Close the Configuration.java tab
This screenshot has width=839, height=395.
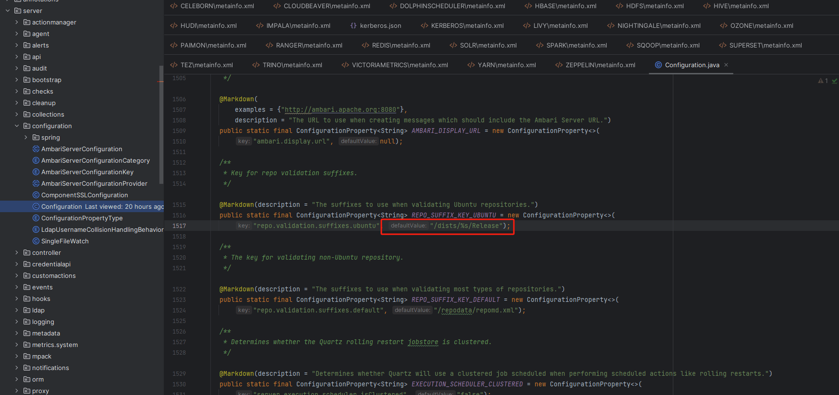(726, 65)
